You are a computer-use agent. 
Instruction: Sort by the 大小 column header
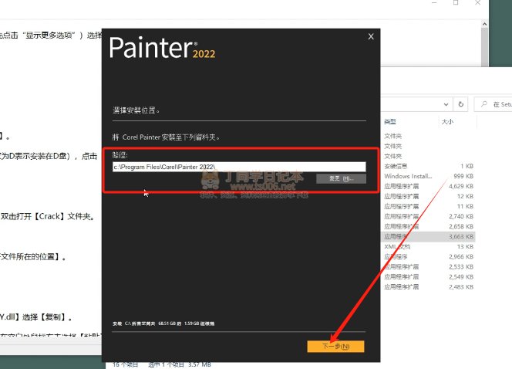pos(447,122)
